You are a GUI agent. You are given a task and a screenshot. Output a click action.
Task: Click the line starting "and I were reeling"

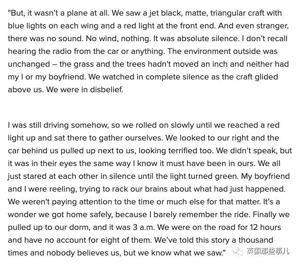[142, 188]
